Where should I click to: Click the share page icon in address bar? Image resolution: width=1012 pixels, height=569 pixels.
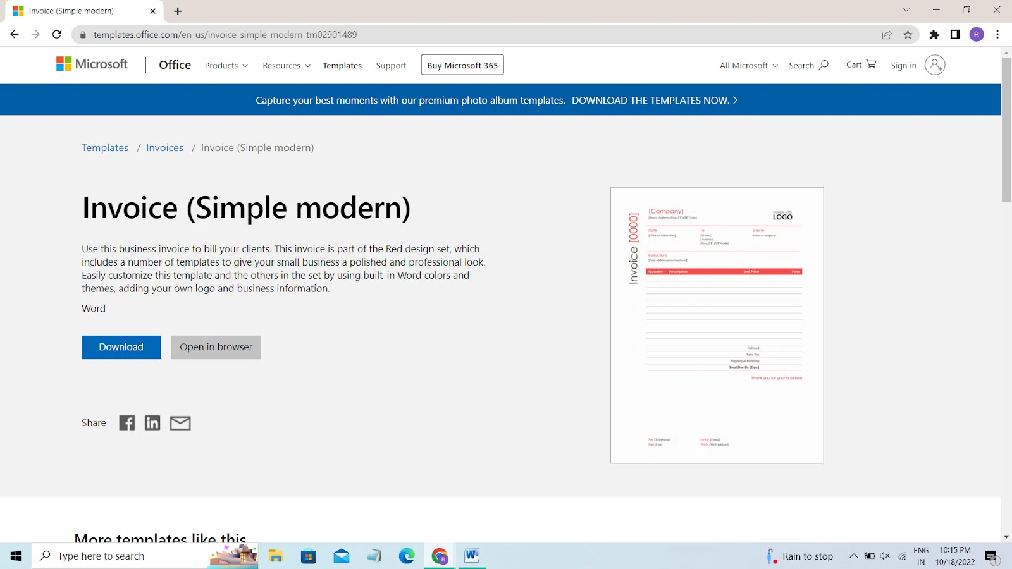[887, 35]
